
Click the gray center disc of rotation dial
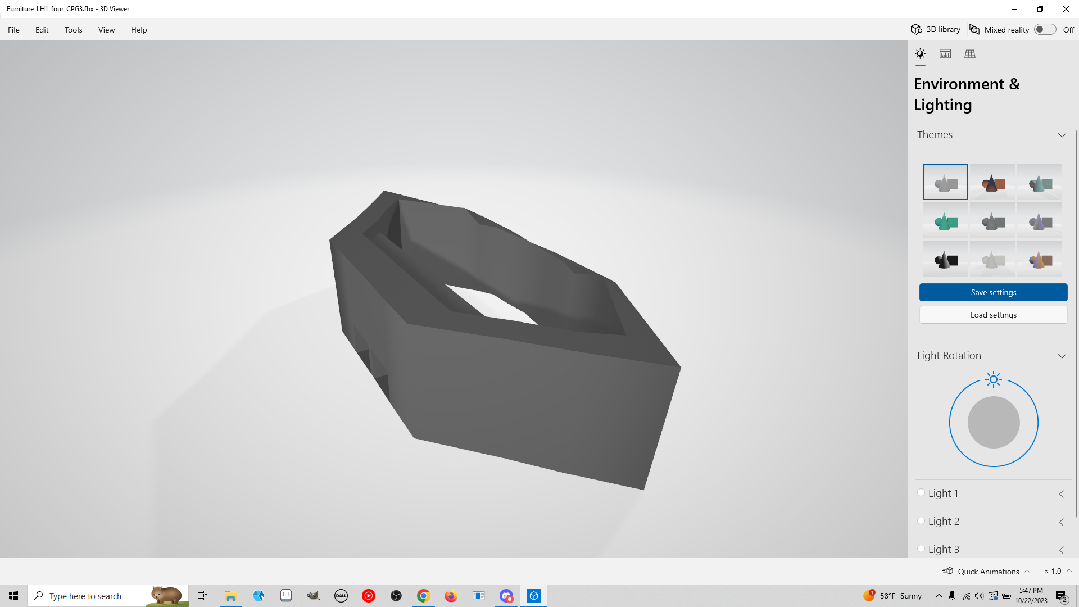[x=994, y=423]
